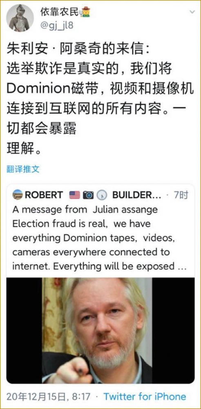Viewport: 201px width, 409px height.
Task: Open the quoted tweet photo of man pointing
Action: point(100,330)
